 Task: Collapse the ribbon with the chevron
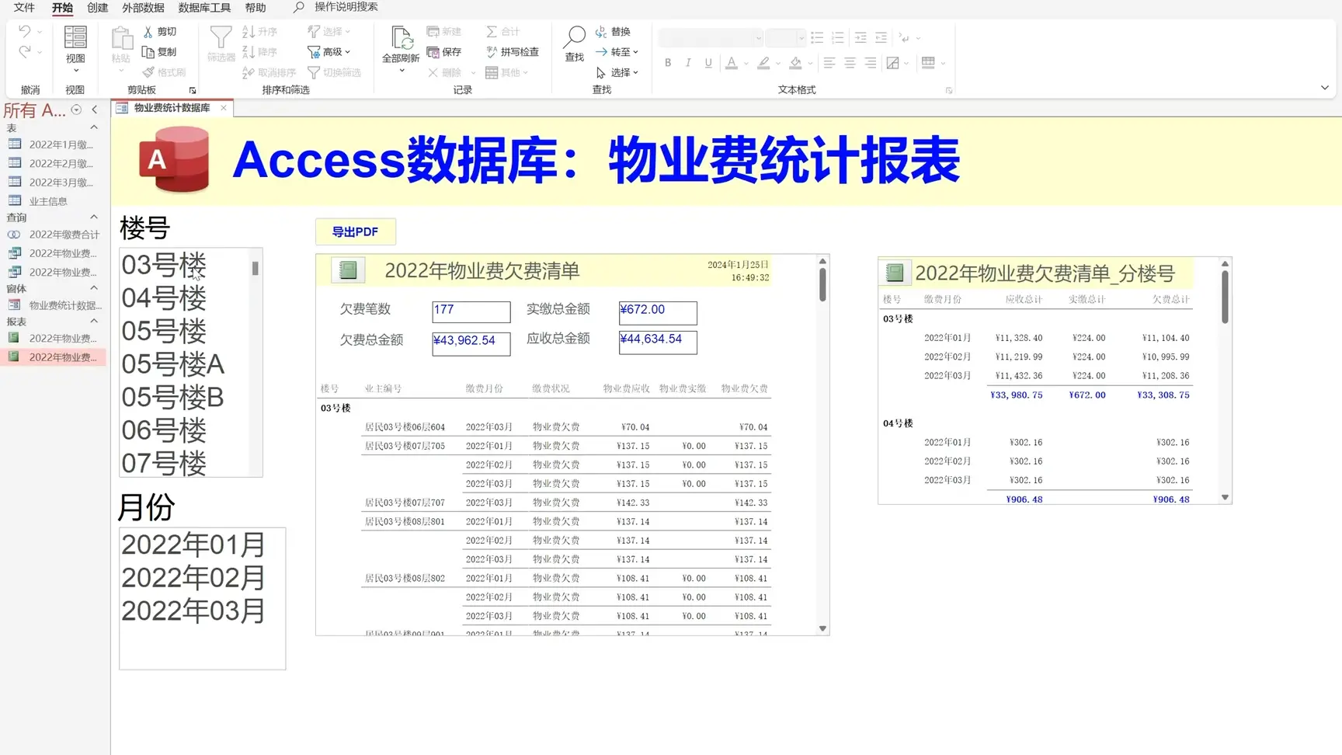[x=1325, y=88]
